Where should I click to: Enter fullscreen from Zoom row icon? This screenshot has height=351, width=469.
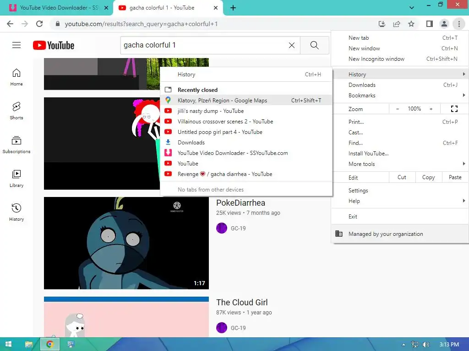pos(454,109)
